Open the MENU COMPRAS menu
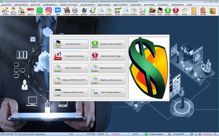219x136 pixels. coord(120,5)
